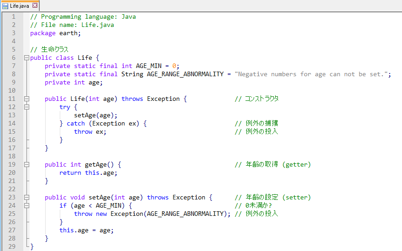Click line number 1 in the margin
Viewport: 402px width, 251px height.
(x=13, y=17)
